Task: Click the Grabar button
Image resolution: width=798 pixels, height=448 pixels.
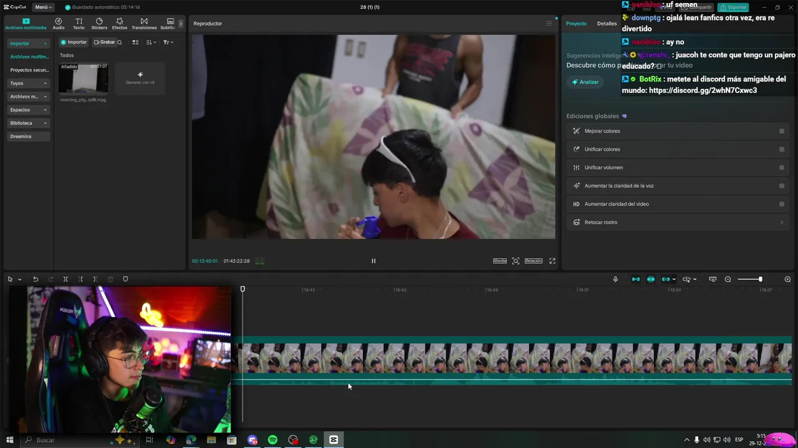Action: [104, 42]
